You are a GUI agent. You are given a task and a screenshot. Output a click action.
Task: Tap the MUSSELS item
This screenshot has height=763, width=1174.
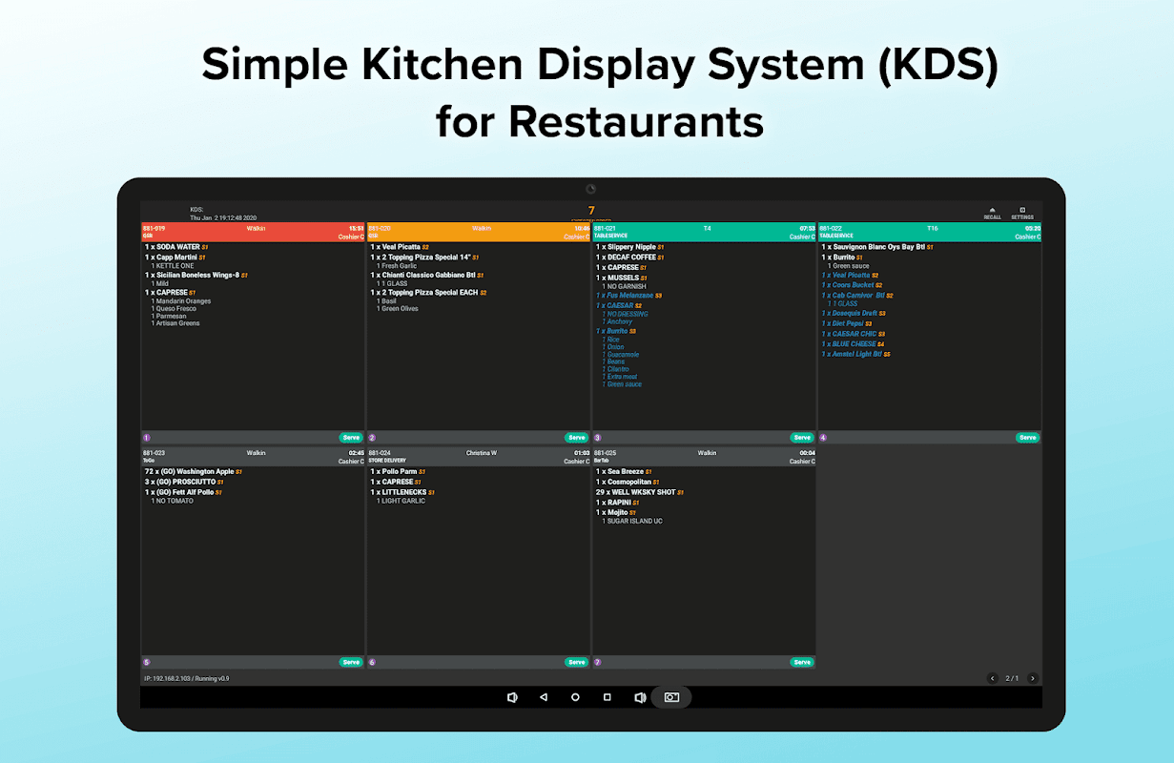pyautogui.click(x=622, y=278)
